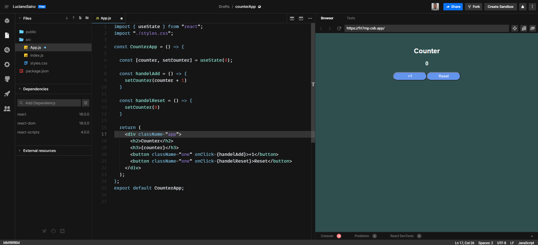Image resolution: width=538 pixels, height=245 pixels.
Task: Click the Fork button
Action: [x=474, y=7]
